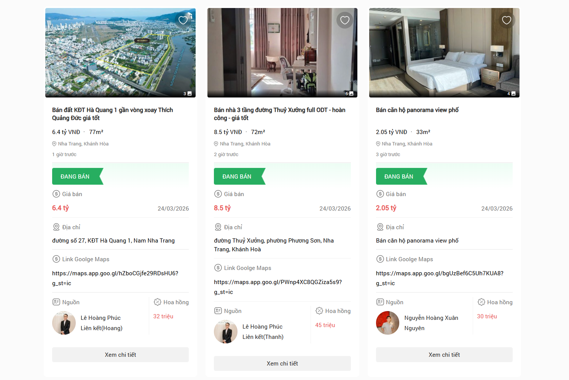Click Nguyễn Hoàng Xuân Nguyên avatar
This screenshot has height=380, width=569.
coord(387,323)
